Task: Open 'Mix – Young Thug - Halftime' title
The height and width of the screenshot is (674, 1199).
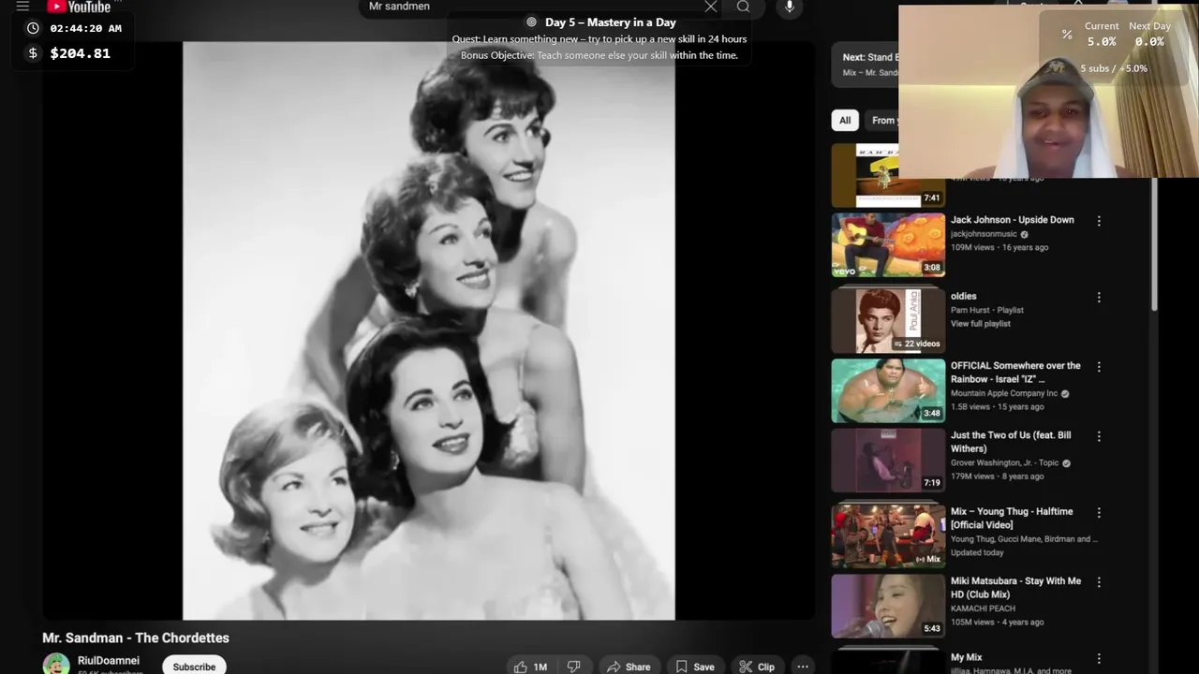Action: click(1012, 519)
